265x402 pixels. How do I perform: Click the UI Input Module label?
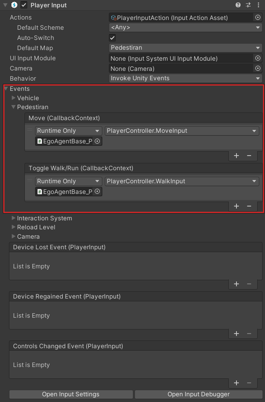(x=33, y=58)
